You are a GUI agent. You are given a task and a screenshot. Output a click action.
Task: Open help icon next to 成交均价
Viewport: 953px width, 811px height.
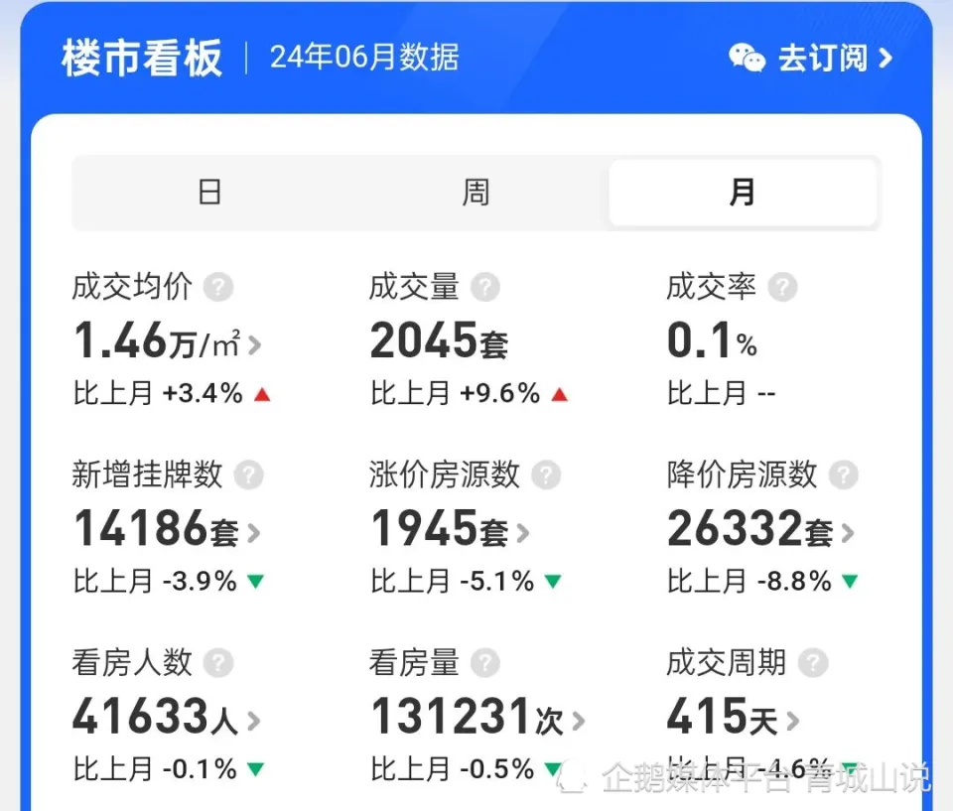[x=220, y=288]
